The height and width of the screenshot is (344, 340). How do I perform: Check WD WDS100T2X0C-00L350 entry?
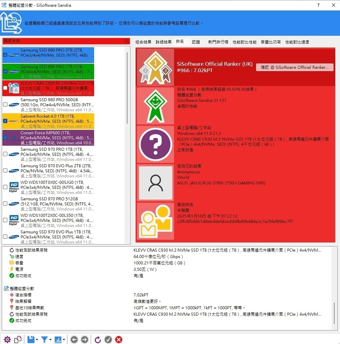click(x=5, y=220)
